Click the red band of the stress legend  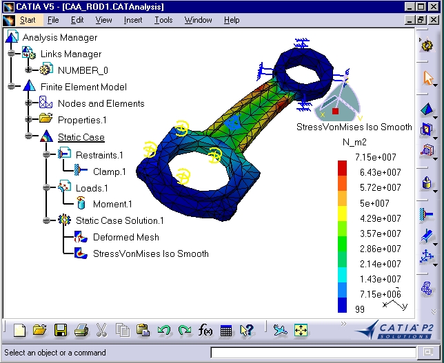click(342, 168)
